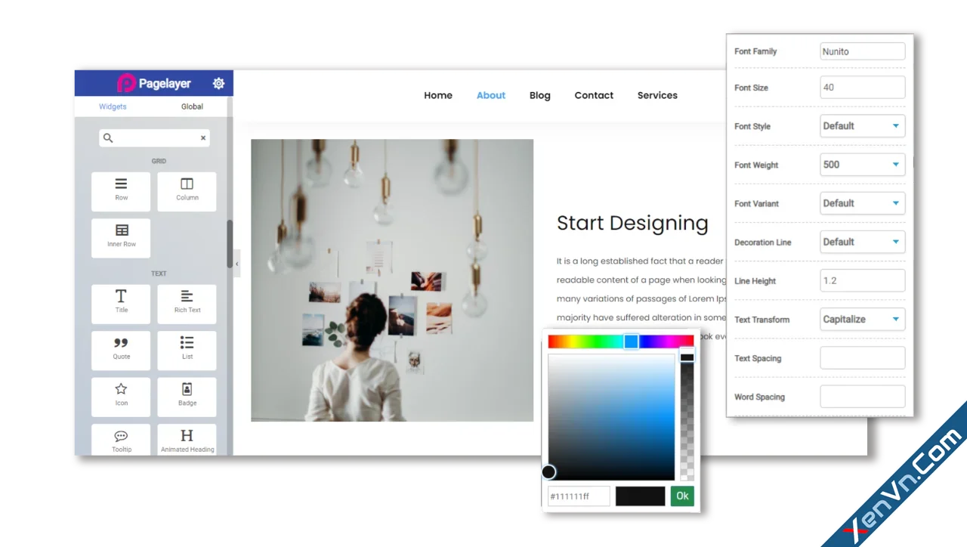
Task: Insert a Quote widget
Action: 120,351
